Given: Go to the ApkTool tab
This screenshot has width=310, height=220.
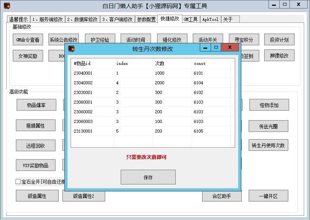Looking at the screenshot, I should [211, 19].
